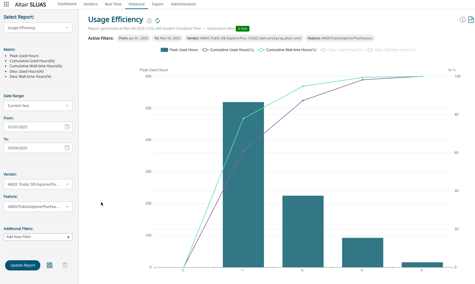Click the plus to Add New Filter
The width and height of the screenshot is (475, 284).
coord(68,237)
